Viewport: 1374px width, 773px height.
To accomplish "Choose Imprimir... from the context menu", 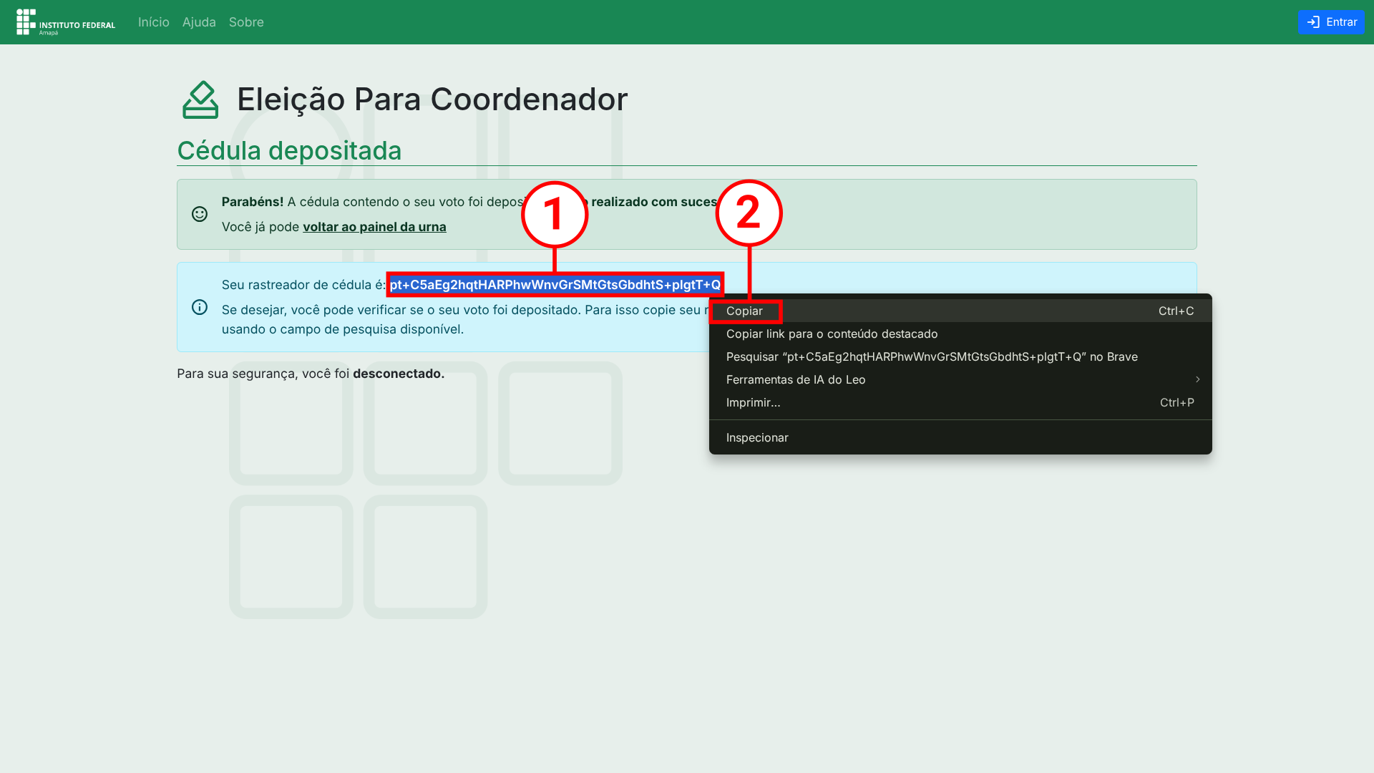I will pos(753,403).
